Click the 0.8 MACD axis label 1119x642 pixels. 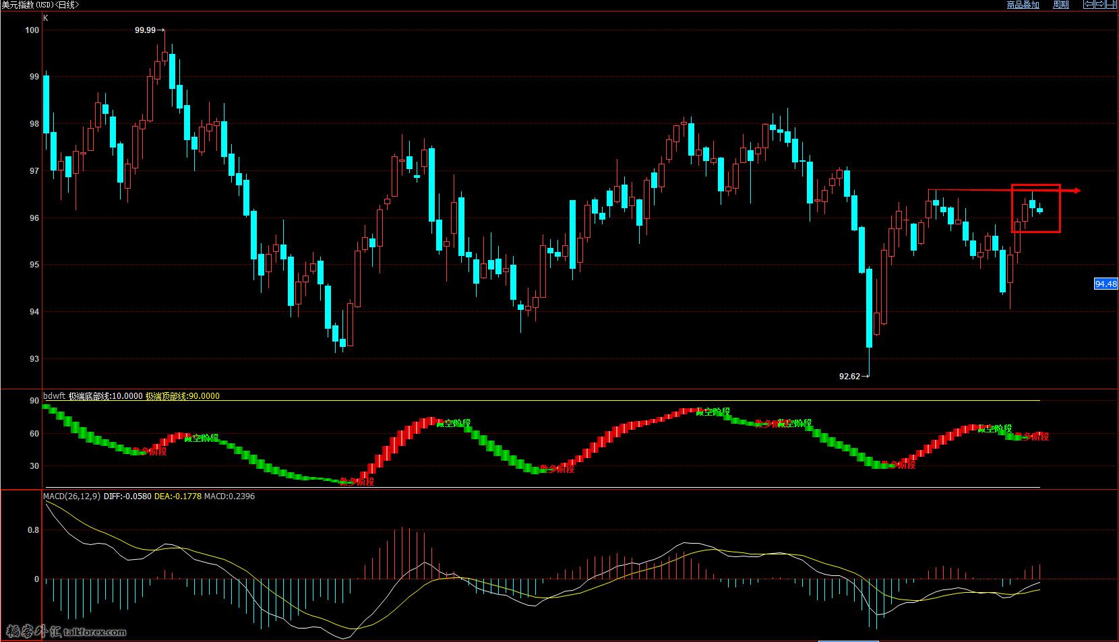click(33, 530)
